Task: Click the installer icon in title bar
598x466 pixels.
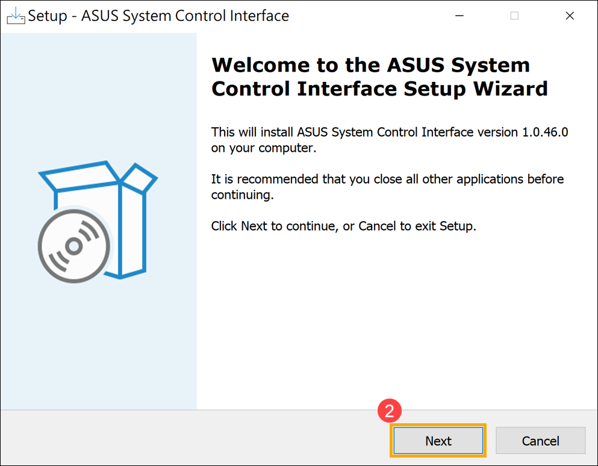Action: pyautogui.click(x=16, y=16)
